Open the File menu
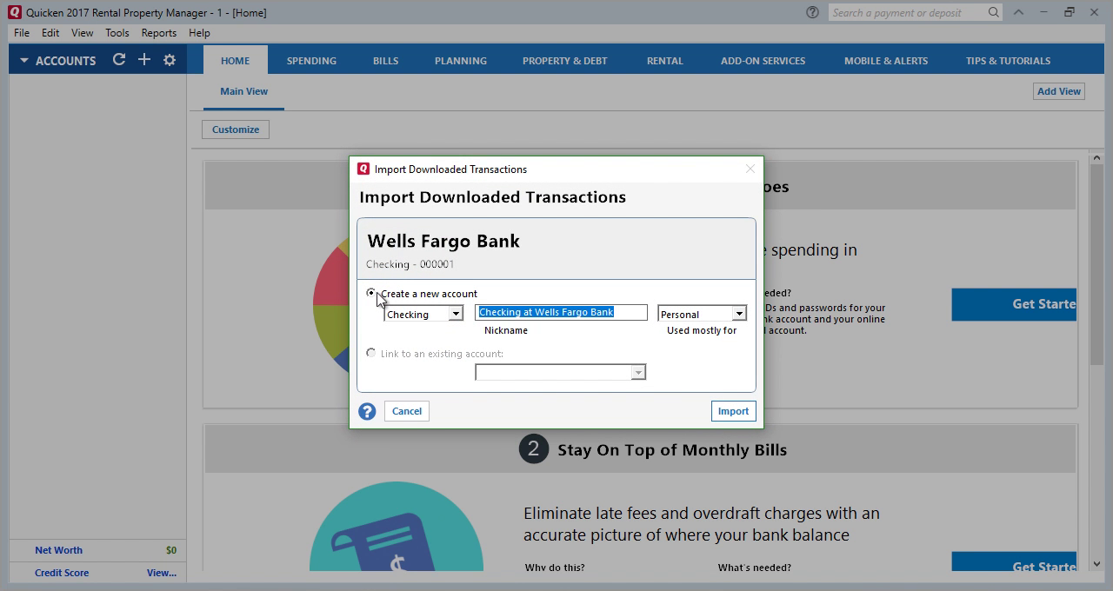Viewport: 1113px width, 591px height. (22, 32)
